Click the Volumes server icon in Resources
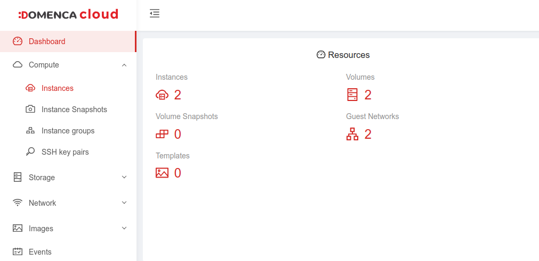This screenshot has width=539, height=261. (x=352, y=95)
